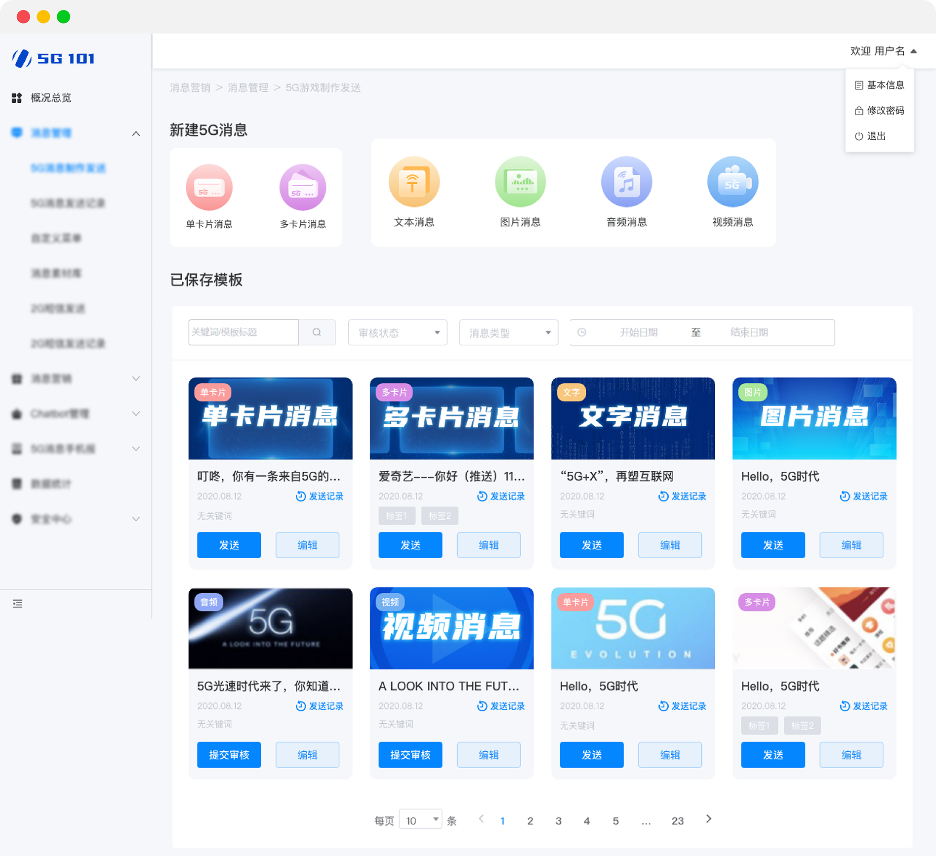
Task: View 发送记录 for the 图片消息 template
Action: coord(863,496)
